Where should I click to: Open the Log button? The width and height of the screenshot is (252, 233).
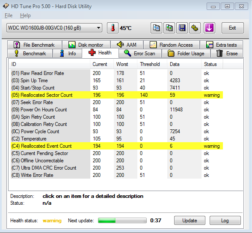(225, 220)
